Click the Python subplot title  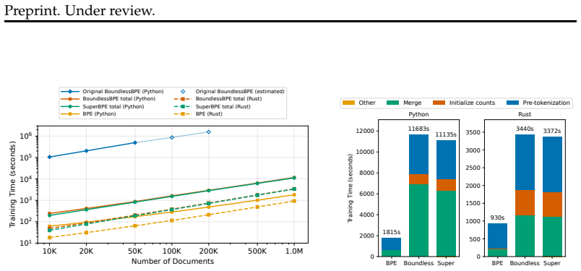pos(418,116)
